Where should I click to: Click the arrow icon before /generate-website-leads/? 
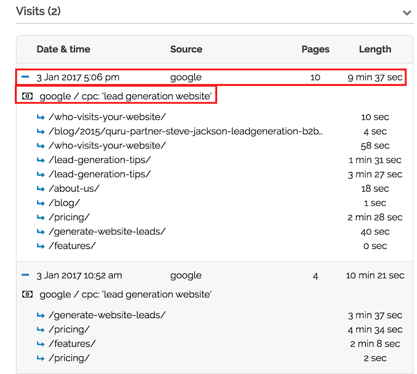(x=41, y=231)
